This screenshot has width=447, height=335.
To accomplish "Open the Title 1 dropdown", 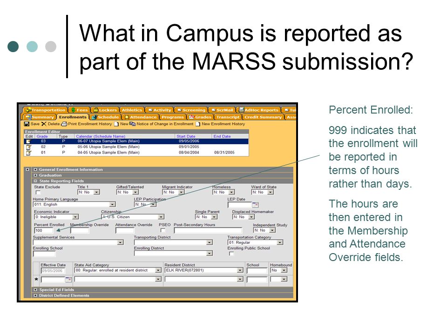I will point(97,192).
